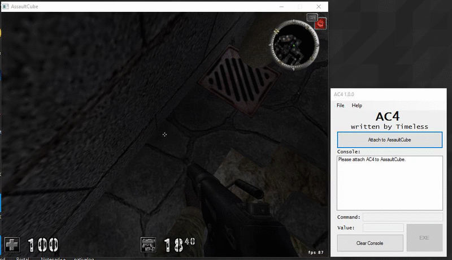Screen dimensions: 452x260
Task: Click the ammo count 18
Action: tap(173, 245)
